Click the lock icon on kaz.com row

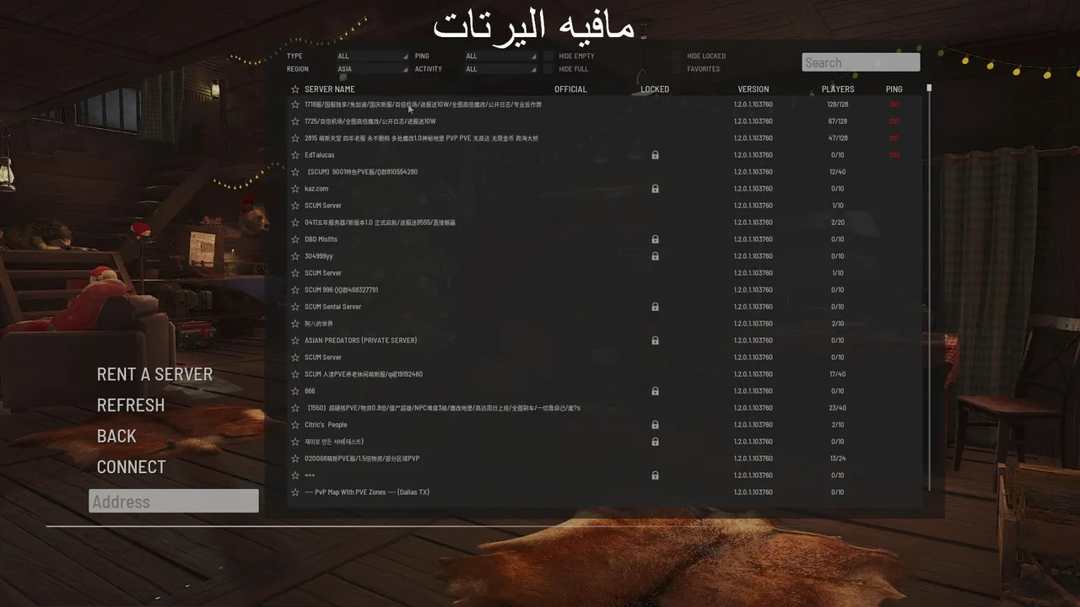[655, 189]
